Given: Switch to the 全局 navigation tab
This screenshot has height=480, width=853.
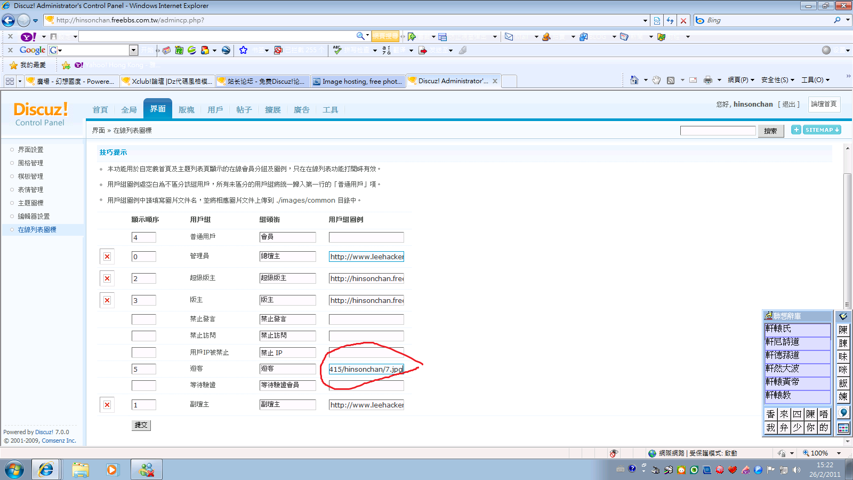Looking at the screenshot, I should tap(129, 110).
